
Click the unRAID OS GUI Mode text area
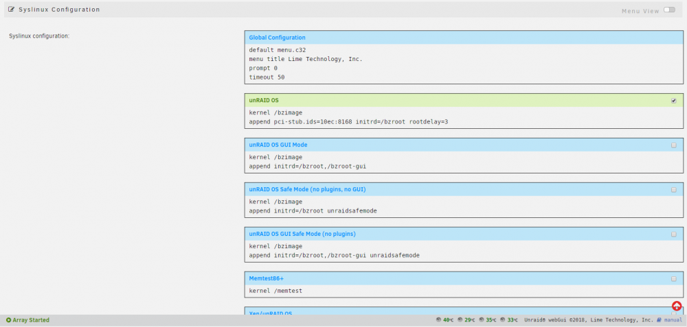point(464,162)
